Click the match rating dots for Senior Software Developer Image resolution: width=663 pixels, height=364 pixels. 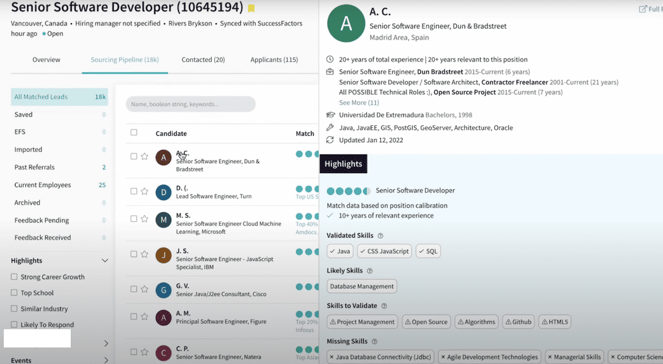[x=348, y=191]
